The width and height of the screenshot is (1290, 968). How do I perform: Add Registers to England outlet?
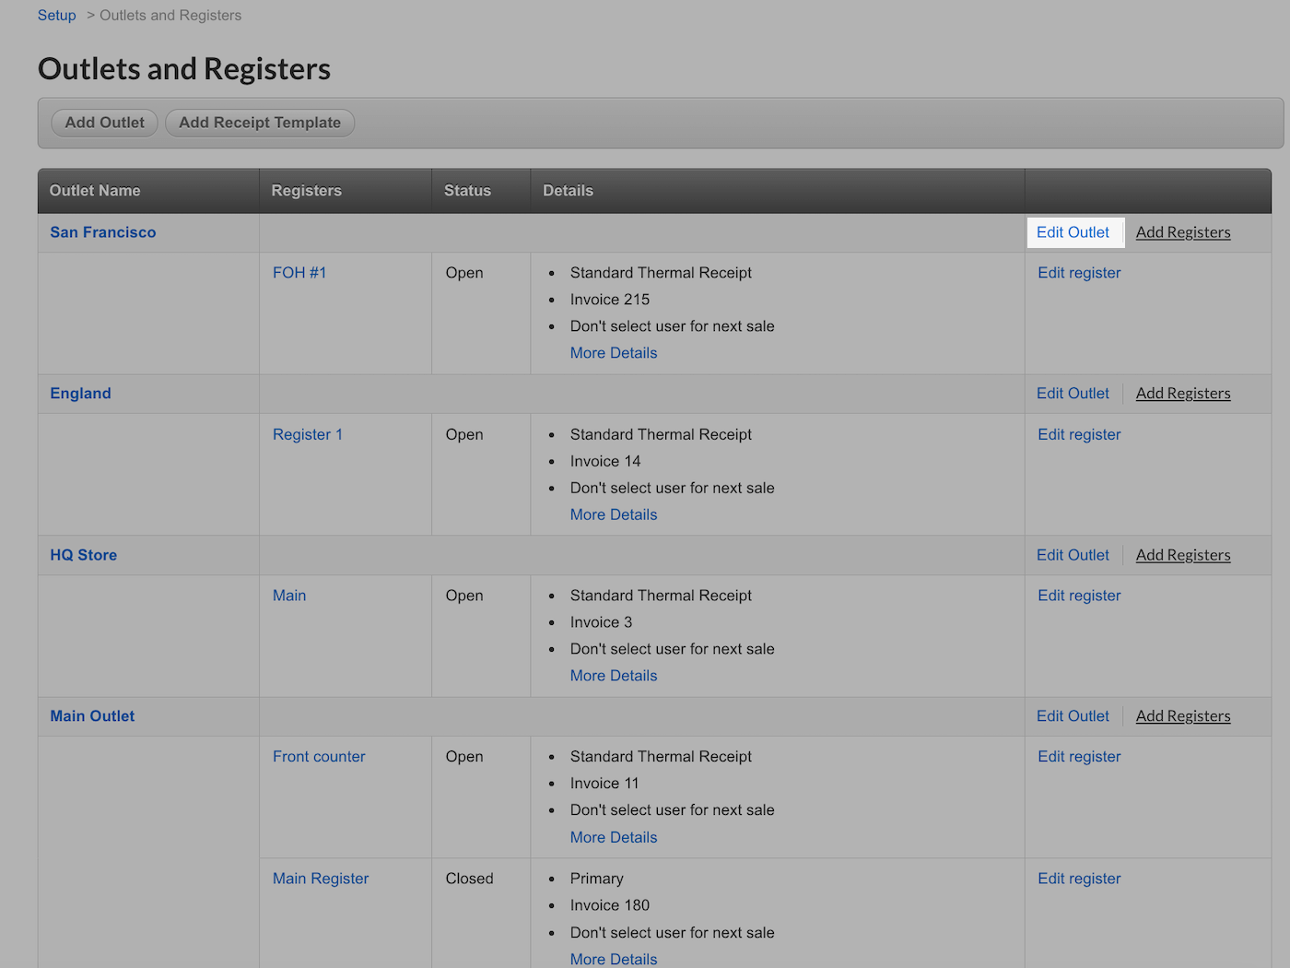(1182, 394)
